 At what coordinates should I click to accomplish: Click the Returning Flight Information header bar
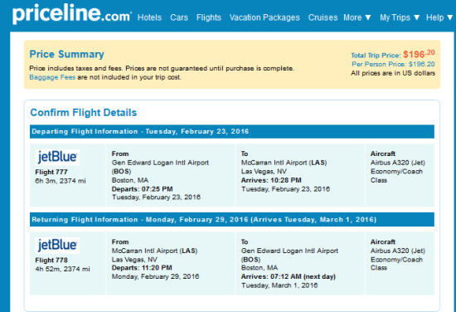232,220
